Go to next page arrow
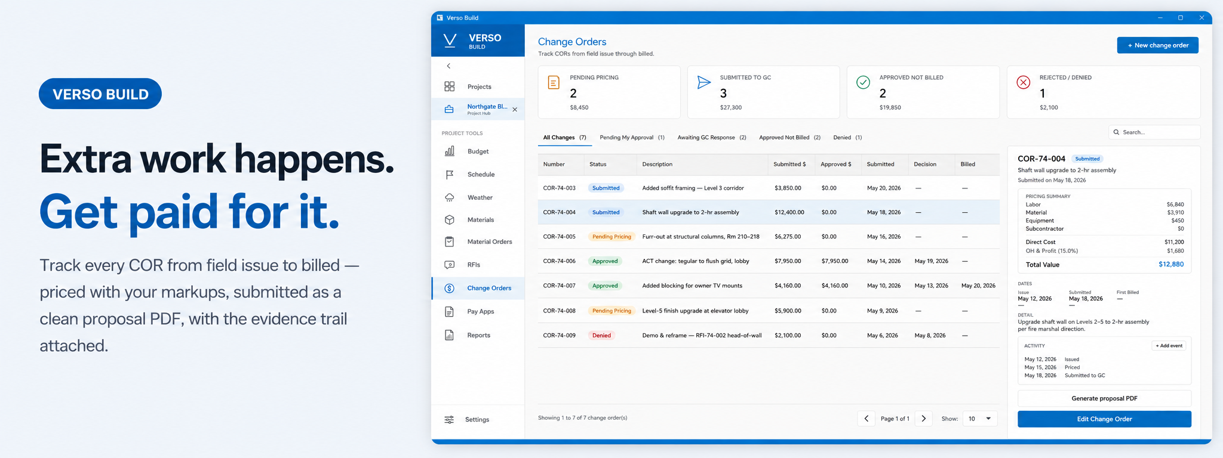This screenshot has height=458, width=1223. click(924, 419)
